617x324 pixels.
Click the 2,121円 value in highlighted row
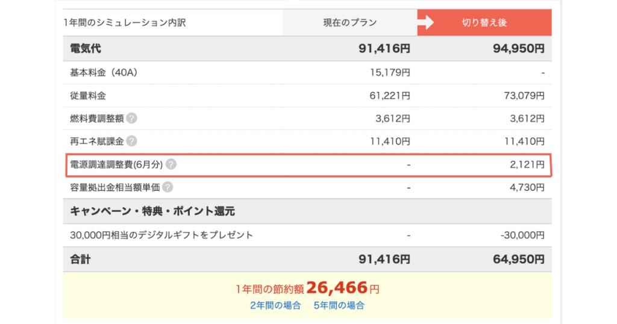[527, 164]
